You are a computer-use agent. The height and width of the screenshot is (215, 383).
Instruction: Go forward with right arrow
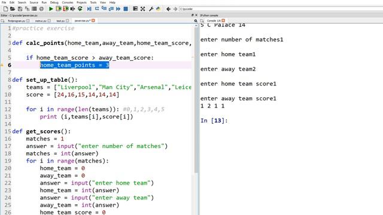(x=175, y=9)
